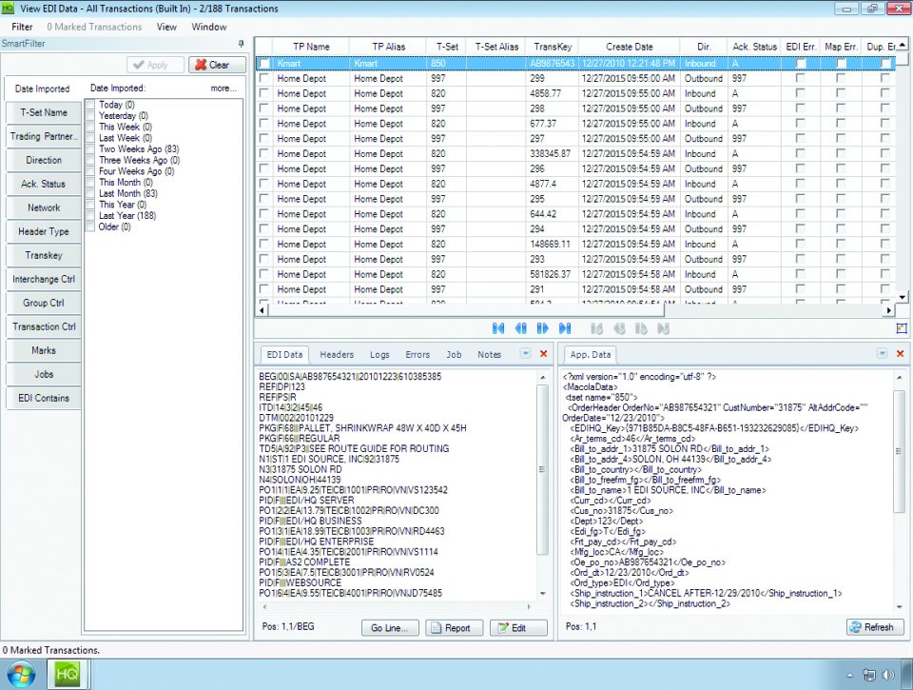
Task: Check the Two Weeks Ago (83) filter
Action: click(x=91, y=149)
